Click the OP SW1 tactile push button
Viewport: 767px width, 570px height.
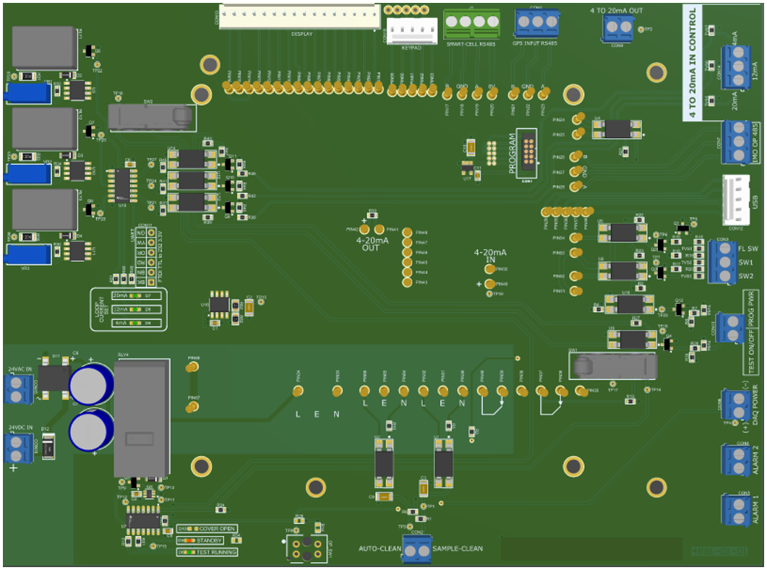307,548
